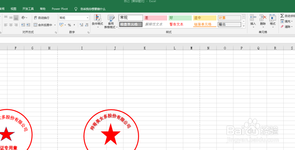Switch to the Power Pivot tab
The height and width of the screenshot is (150, 295).
pos(60,9)
